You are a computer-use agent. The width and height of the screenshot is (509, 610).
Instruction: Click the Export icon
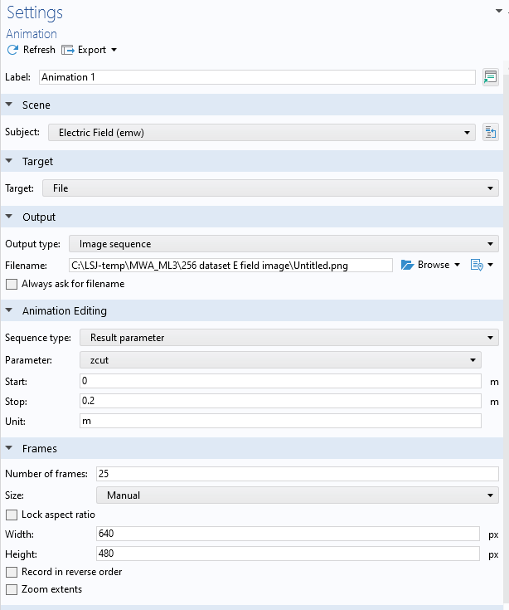pyautogui.click(x=68, y=50)
